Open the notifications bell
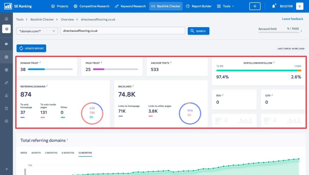The width and height of the screenshot is (309, 175). pyautogui.click(x=273, y=6)
